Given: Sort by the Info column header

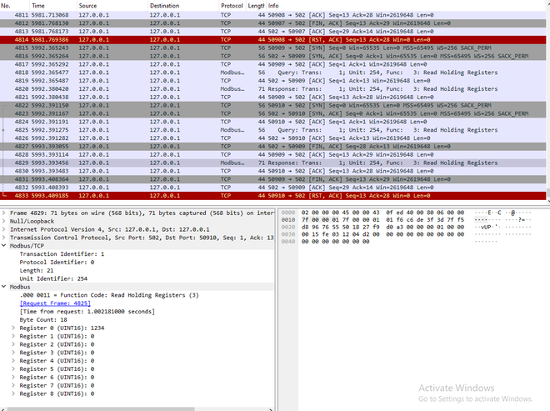Looking at the screenshot, I should tap(407, 6).
